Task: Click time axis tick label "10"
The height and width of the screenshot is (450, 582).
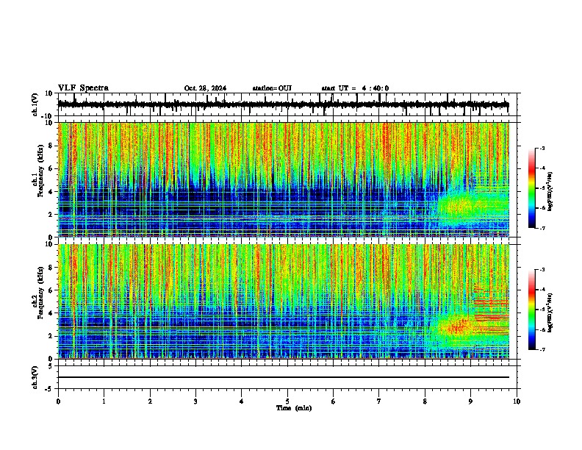Action: pyautogui.click(x=517, y=401)
